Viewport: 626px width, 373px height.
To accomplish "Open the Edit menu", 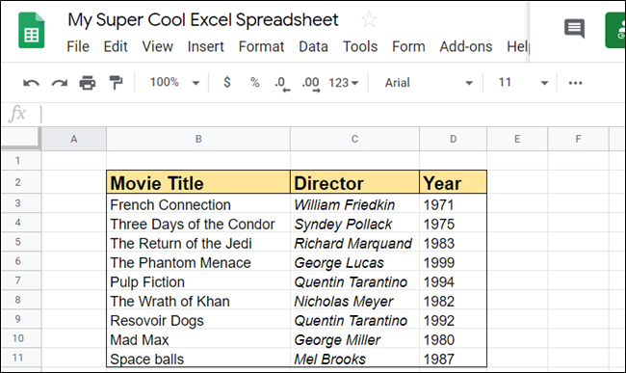I will [x=116, y=46].
